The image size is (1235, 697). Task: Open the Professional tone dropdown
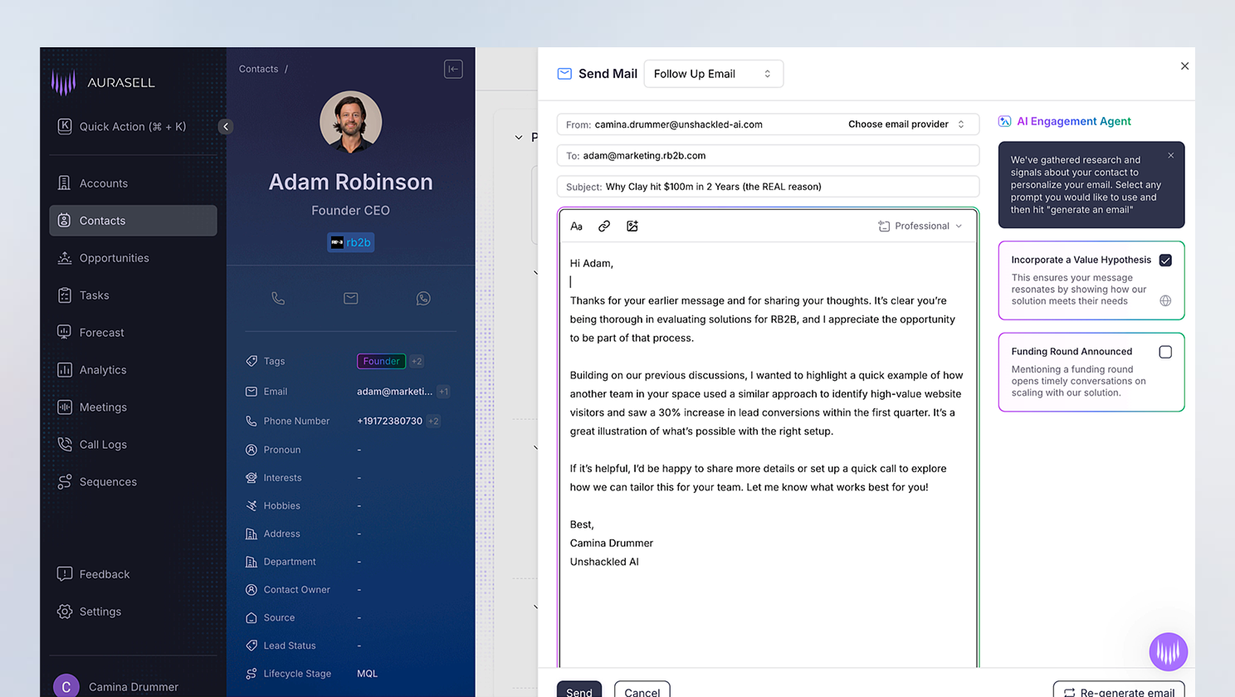[x=920, y=226]
